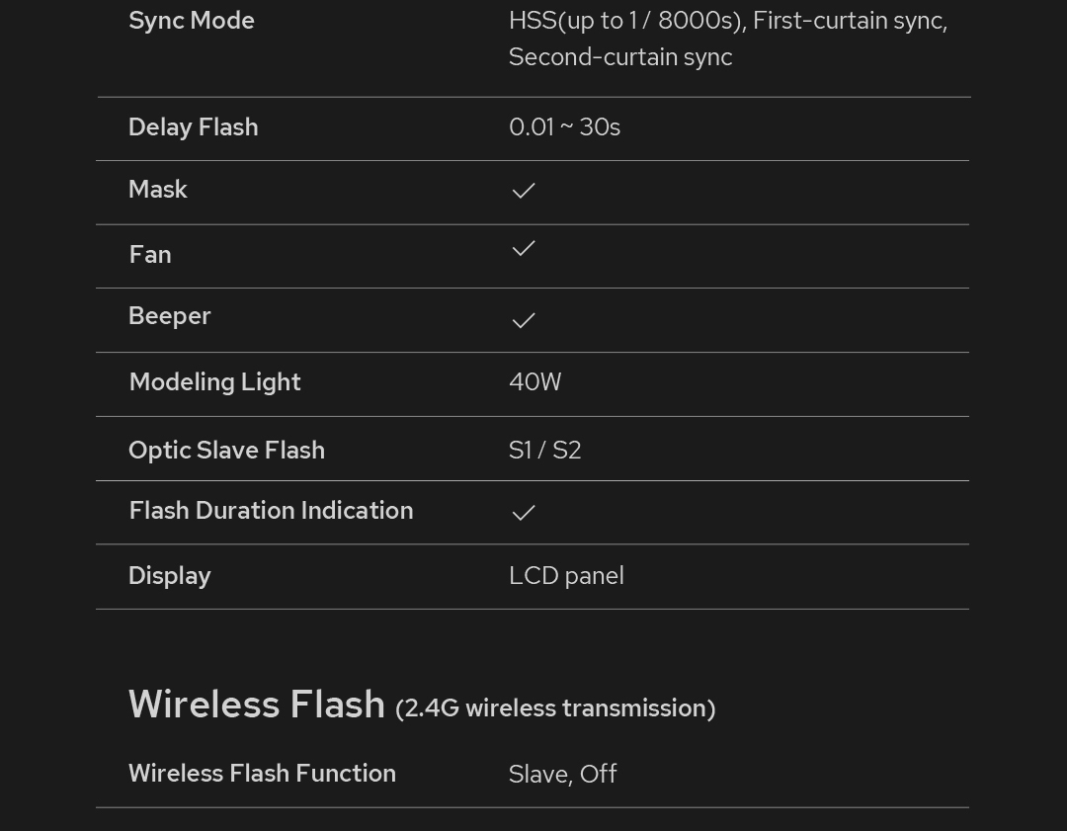Click the checkmark icon in Mask row
This screenshot has width=1067, height=831.
pos(524,191)
